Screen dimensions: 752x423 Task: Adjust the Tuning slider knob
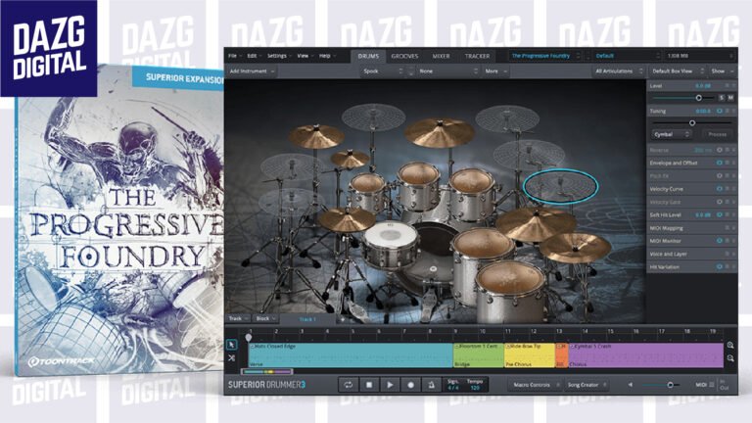[692, 122]
